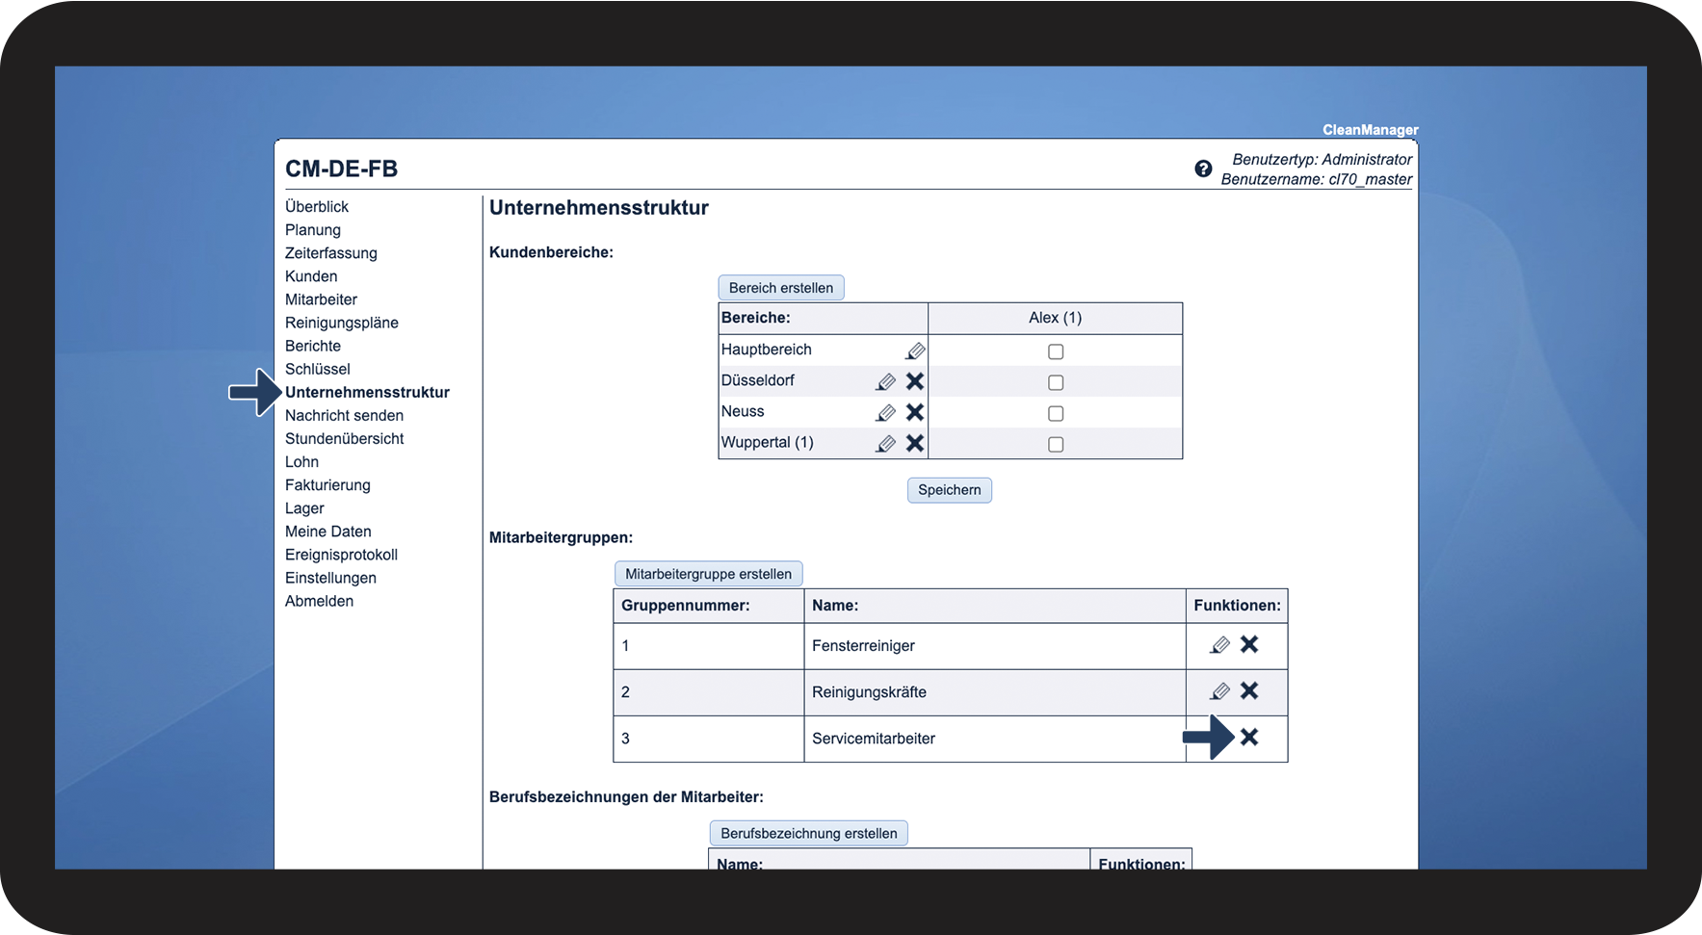Toggle the Hauptbereich checkbox for Alex
1702x935 pixels.
(1056, 352)
